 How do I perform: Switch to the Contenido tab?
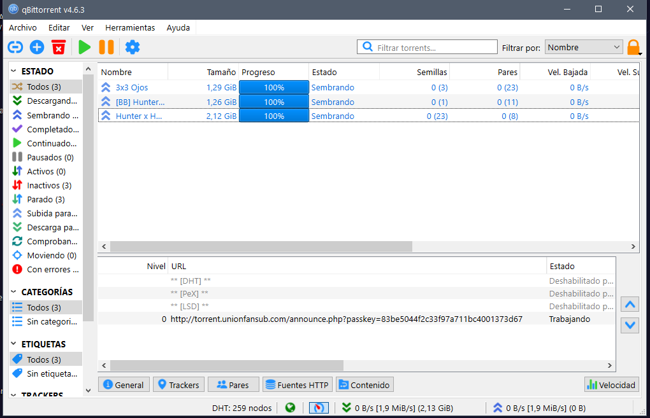(365, 384)
